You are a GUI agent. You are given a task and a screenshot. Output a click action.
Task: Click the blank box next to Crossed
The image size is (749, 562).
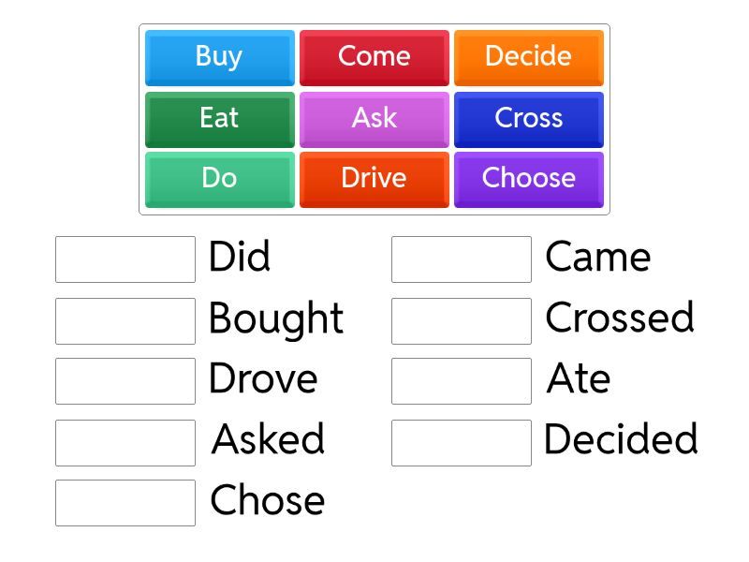[462, 321]
